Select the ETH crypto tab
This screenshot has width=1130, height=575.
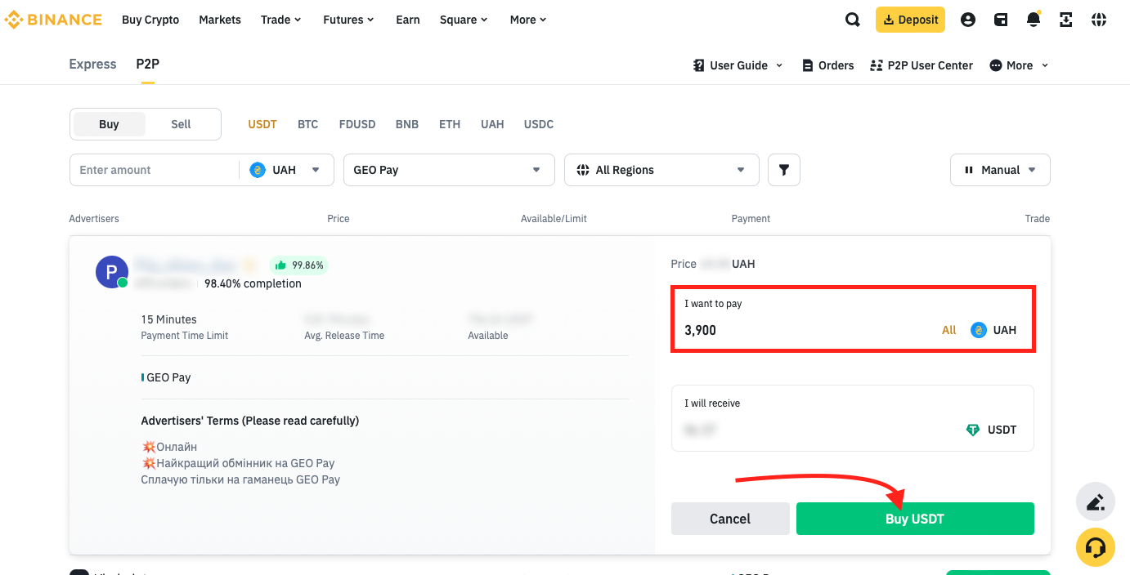coord(450,124)
